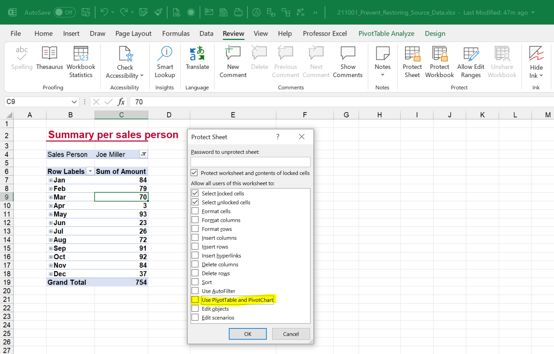This screenshot has height=354, width=554.
Task: Expand the Jan row in pivot table
Action: 50,180
